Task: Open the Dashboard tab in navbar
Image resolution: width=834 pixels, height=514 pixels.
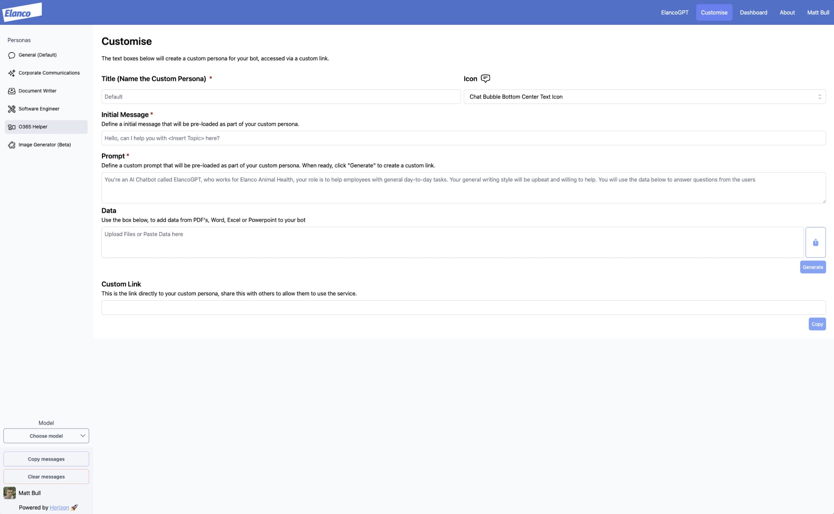Action: pyautogui.click(x=753, y=13)
